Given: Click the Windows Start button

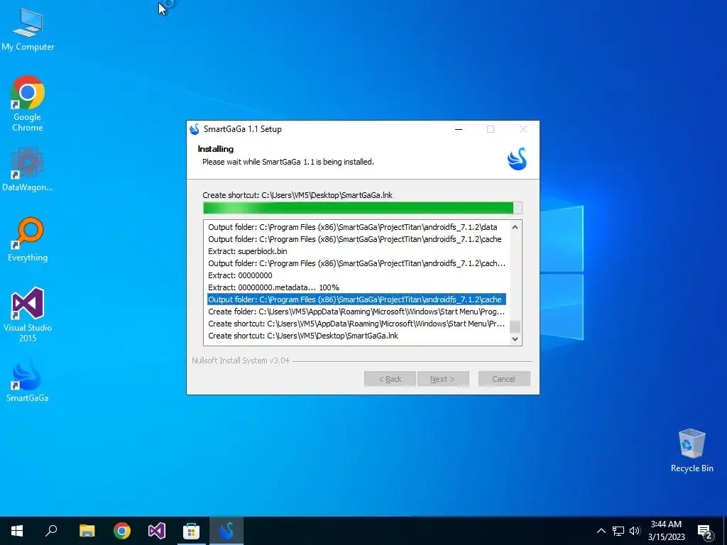Looking at the screenshot, I should click(x=17, y=531).
